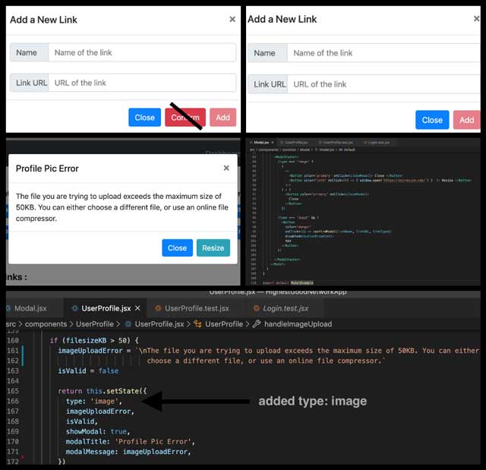Close the Profile Pic Error dialog with X
Viewport: 486px width, 470px height.
coord(226,168)
